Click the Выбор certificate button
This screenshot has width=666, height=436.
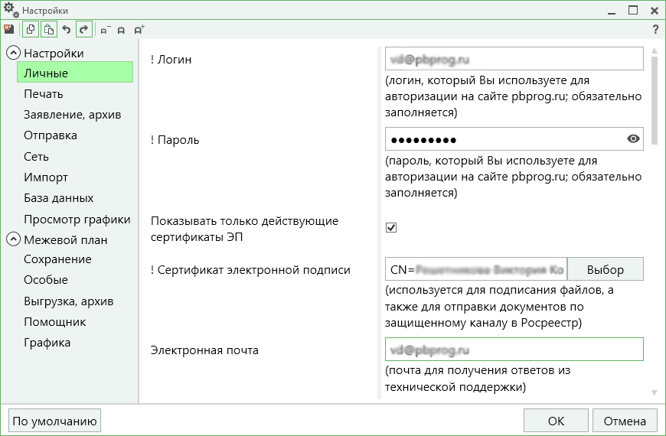[x=606, y=269]
